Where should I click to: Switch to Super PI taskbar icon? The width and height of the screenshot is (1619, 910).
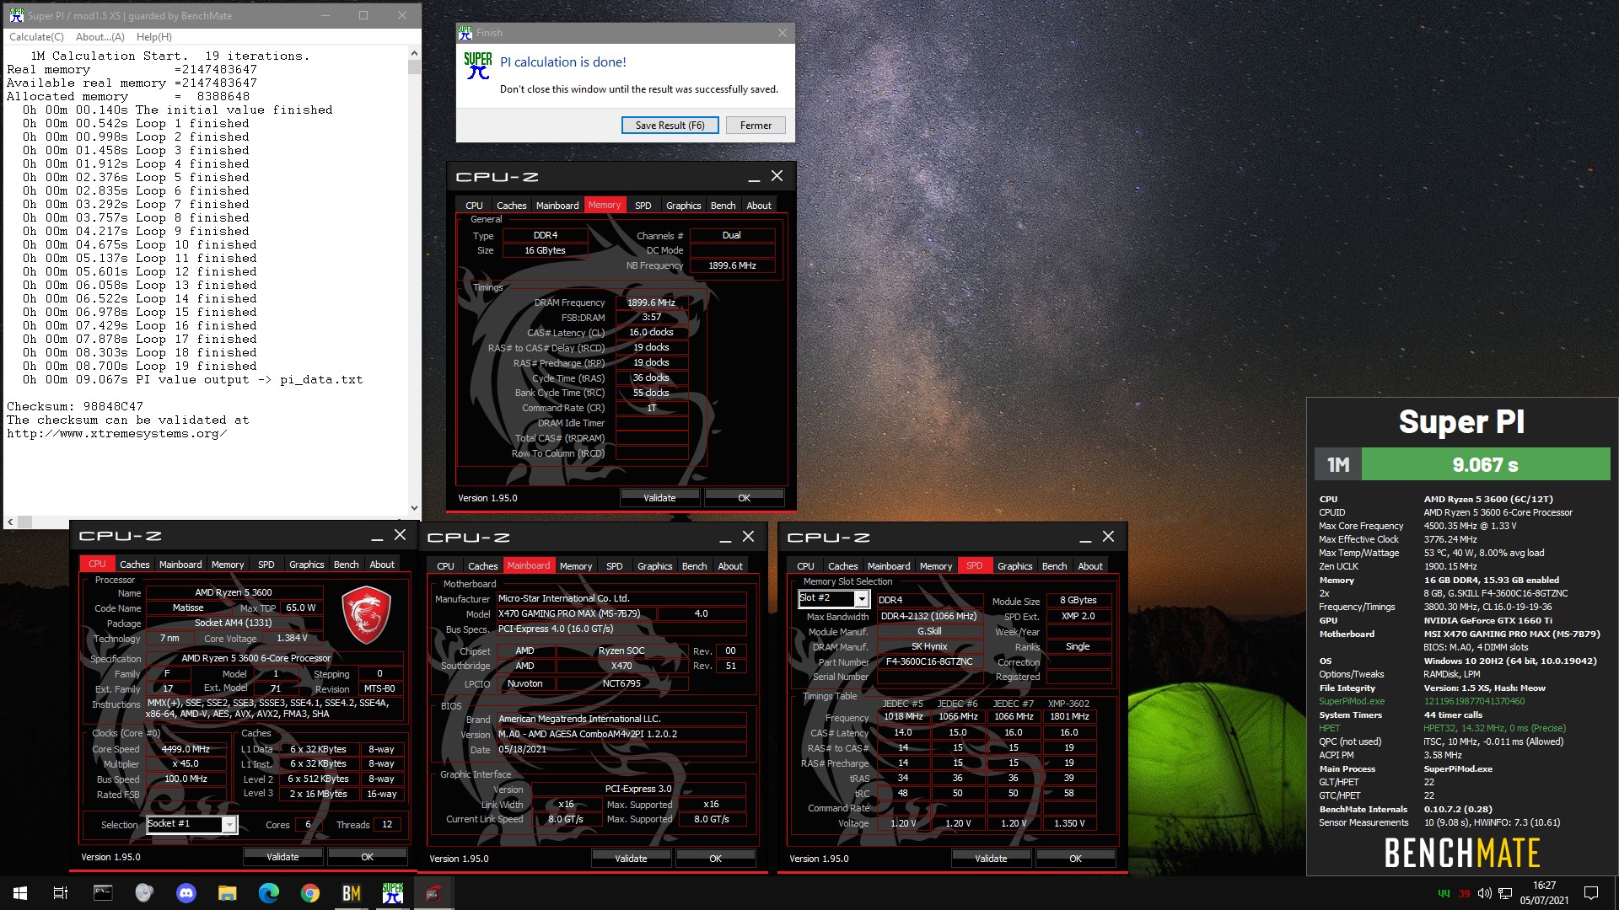point(392,893)
